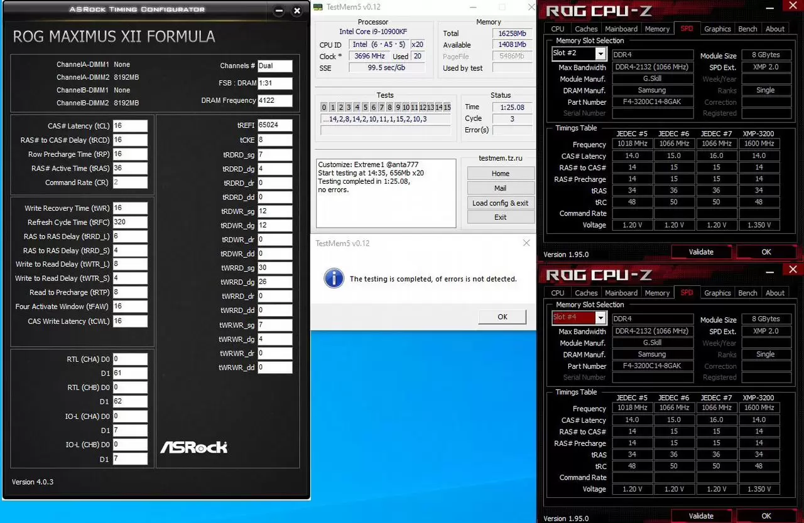804x523 pixels.
Task: Open Mainboard tab in Slot #2 CPU-Z window
Action: (x=621, y=29)
